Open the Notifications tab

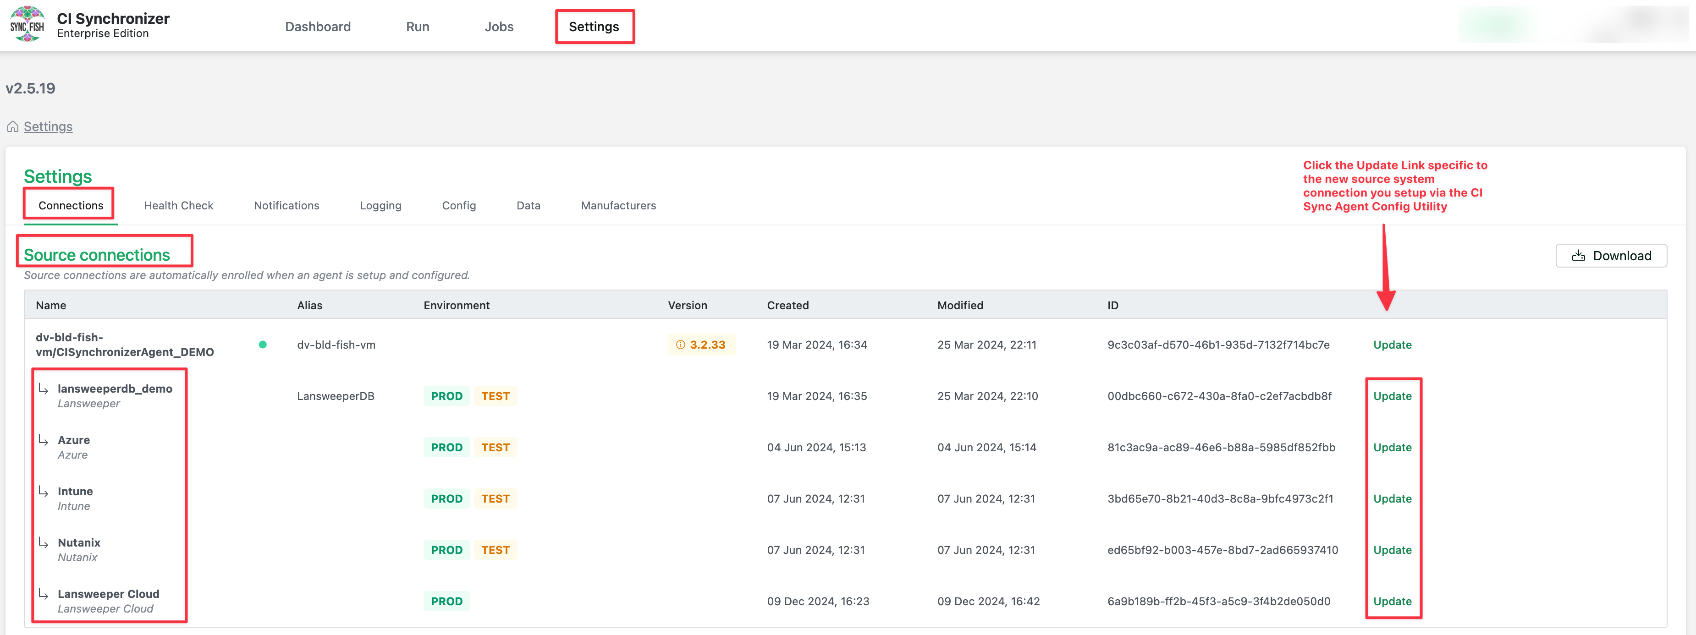coord(286,205)
